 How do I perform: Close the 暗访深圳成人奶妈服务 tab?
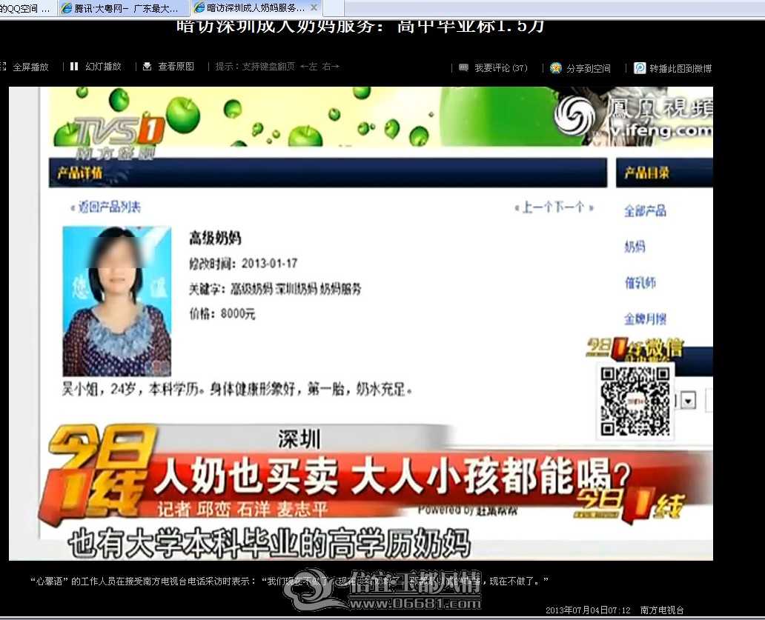pyautogui.click(x=314, y=8)
